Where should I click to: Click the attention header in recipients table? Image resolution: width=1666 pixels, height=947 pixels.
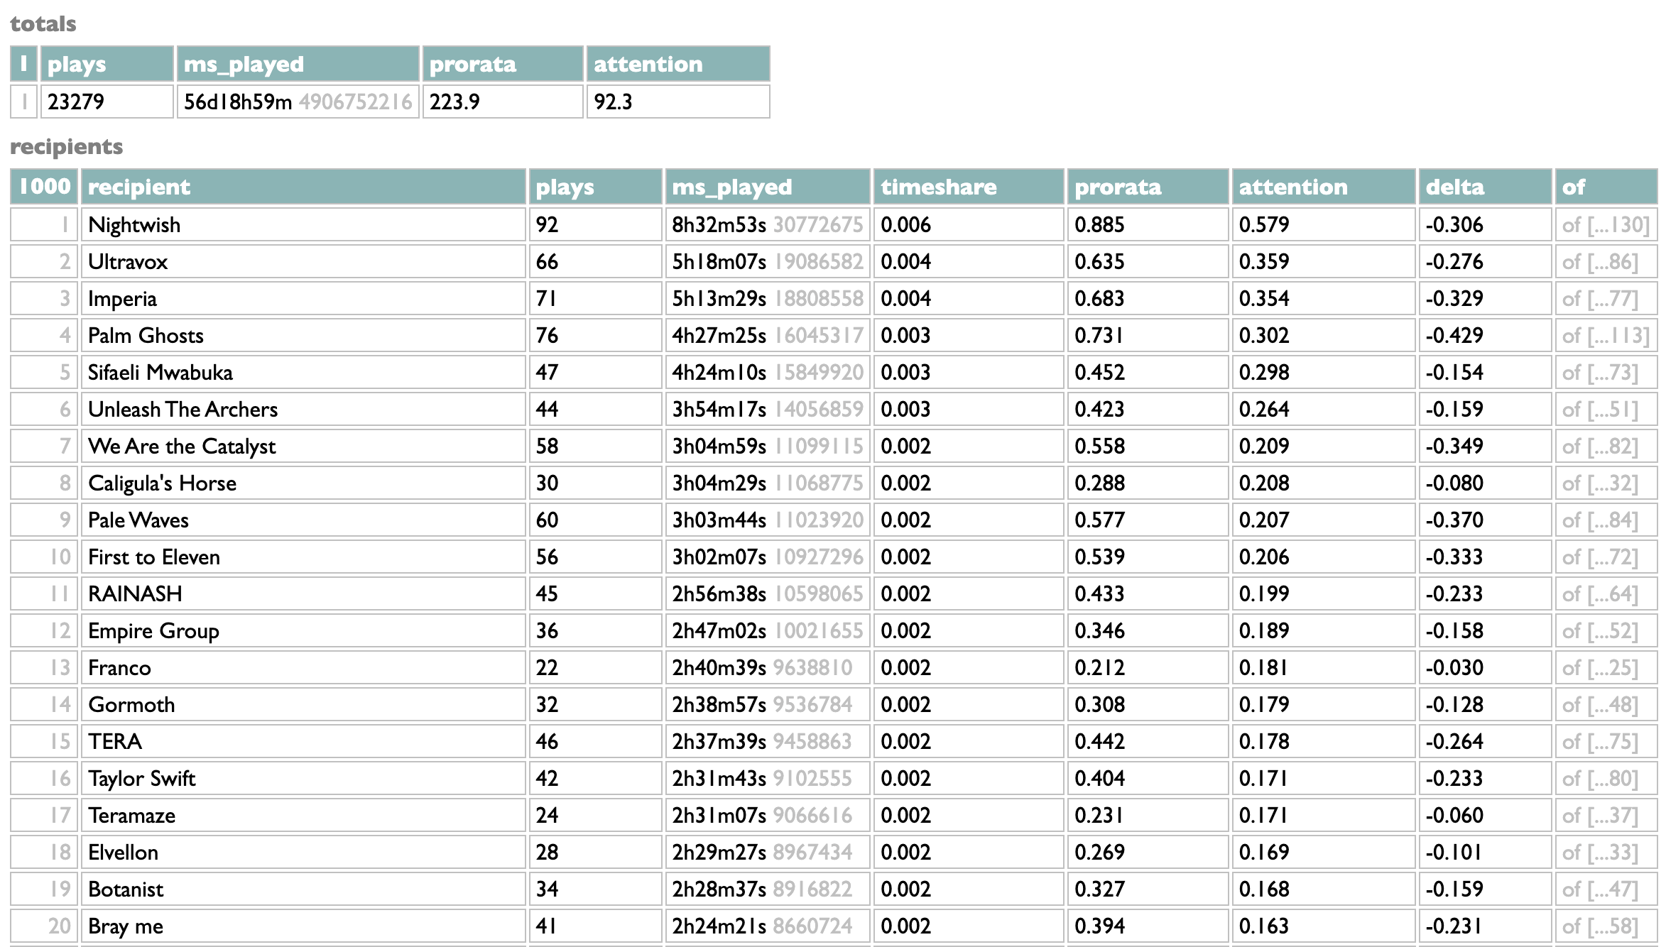[x=1324, y=187]
